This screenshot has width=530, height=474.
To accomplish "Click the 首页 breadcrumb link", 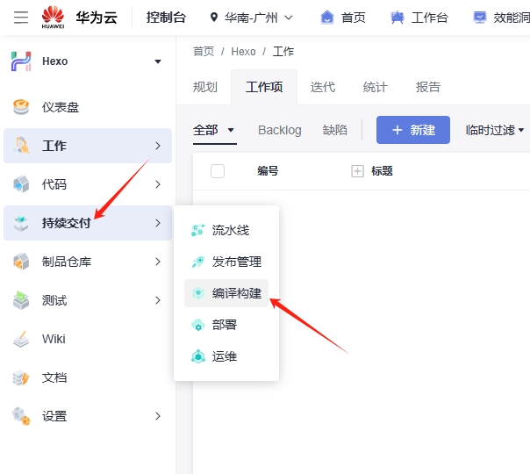I will (204, 52).
